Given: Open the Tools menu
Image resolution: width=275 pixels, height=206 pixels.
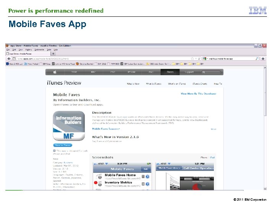Looking at the screenshot, I should (49, 50).
